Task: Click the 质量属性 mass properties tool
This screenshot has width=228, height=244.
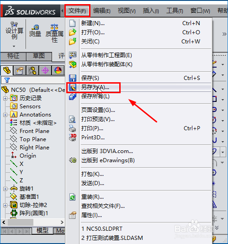Action: point(54,33)
